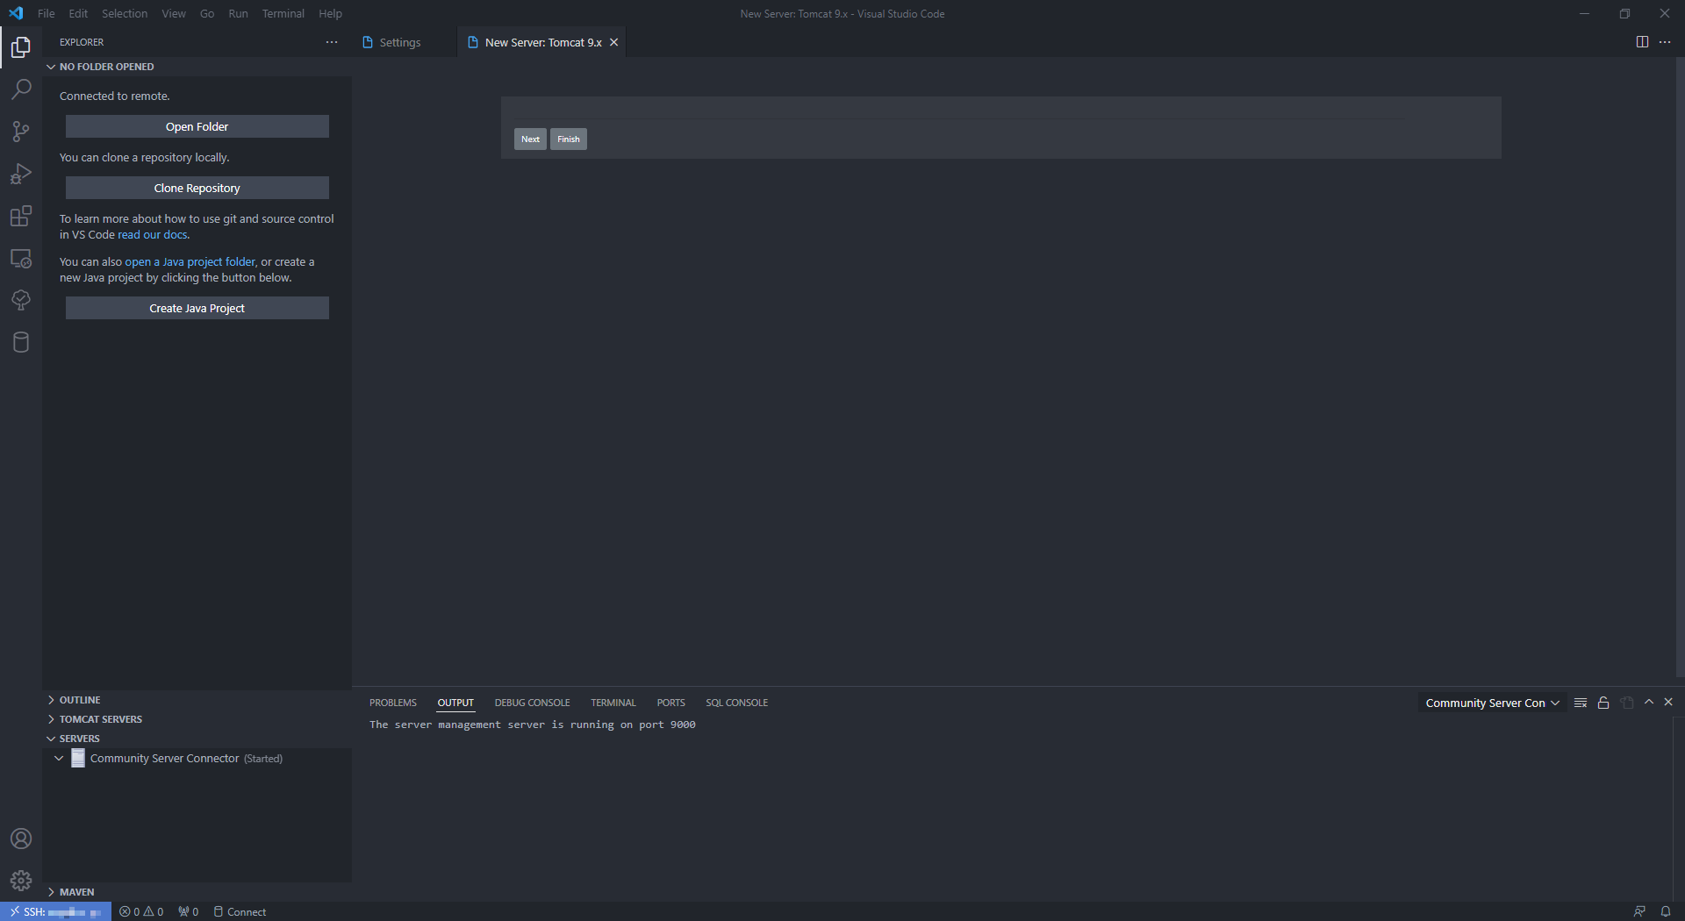The width and height of the screenshot is (1685, 921).
Task: Click the Next button
Action: (530, 139)
